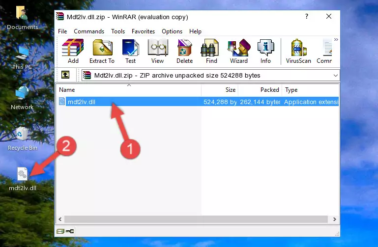
Task: Sort by the Packed column header
Action: [260, 89]
